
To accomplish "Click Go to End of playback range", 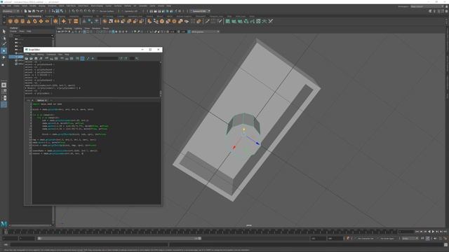I will [445, 232].
